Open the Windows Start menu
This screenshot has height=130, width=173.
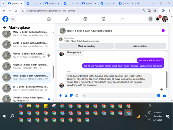(4, 116)
